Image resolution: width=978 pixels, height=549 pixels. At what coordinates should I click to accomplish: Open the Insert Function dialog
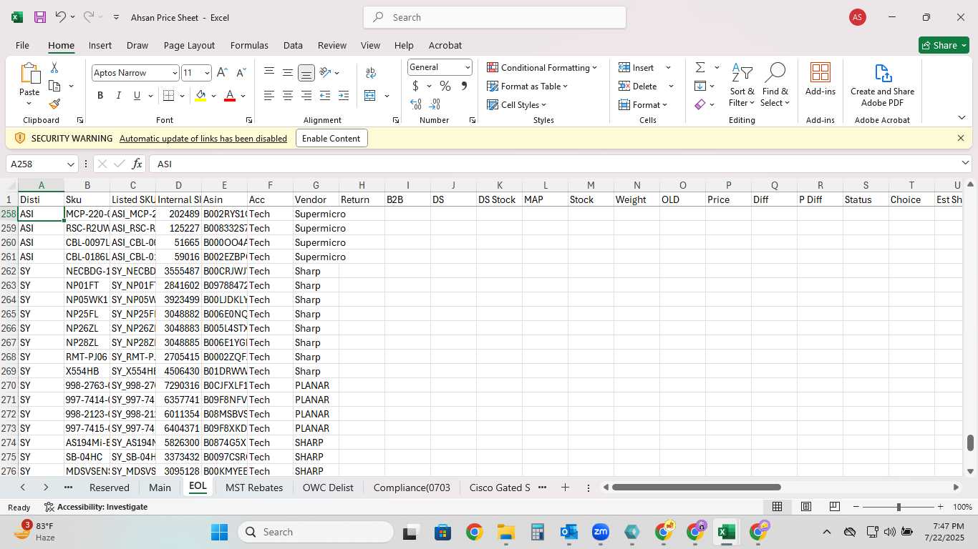click(137, 164)
